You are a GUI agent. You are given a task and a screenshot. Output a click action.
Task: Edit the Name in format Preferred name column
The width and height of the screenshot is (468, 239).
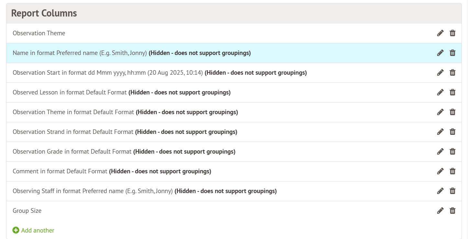point(440,53)
